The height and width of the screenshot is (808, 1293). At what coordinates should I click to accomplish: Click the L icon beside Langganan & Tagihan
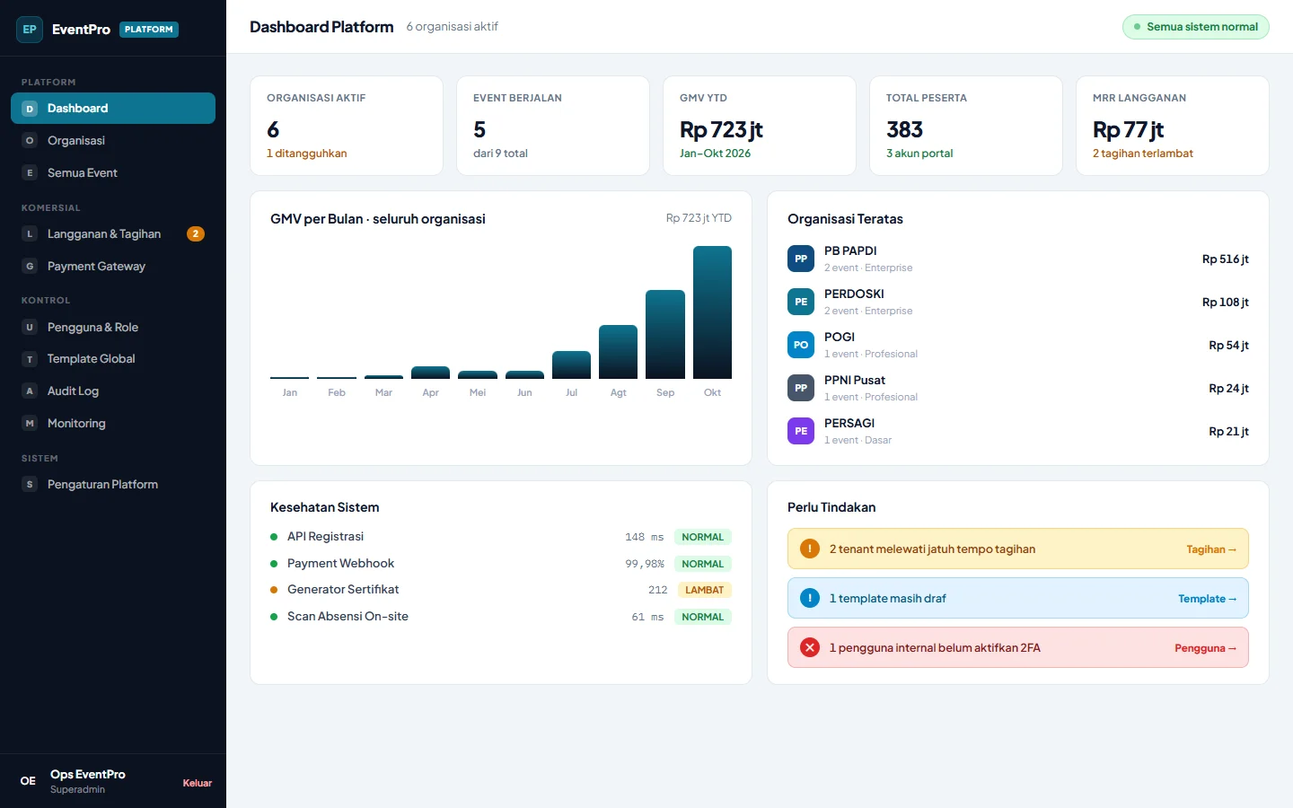tap(30, 234)
